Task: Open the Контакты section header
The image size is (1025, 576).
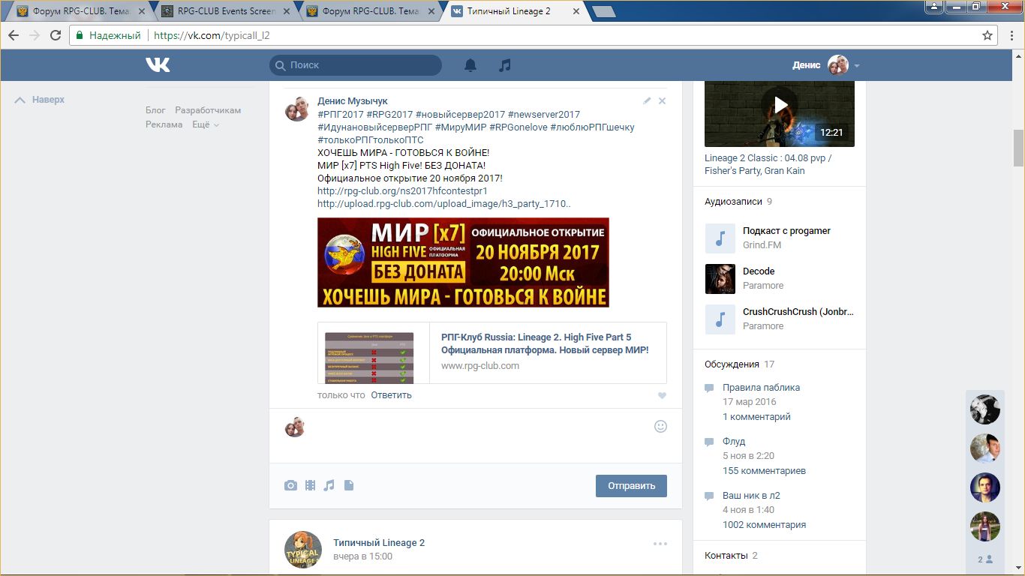Action: click(x=726, y=556)
